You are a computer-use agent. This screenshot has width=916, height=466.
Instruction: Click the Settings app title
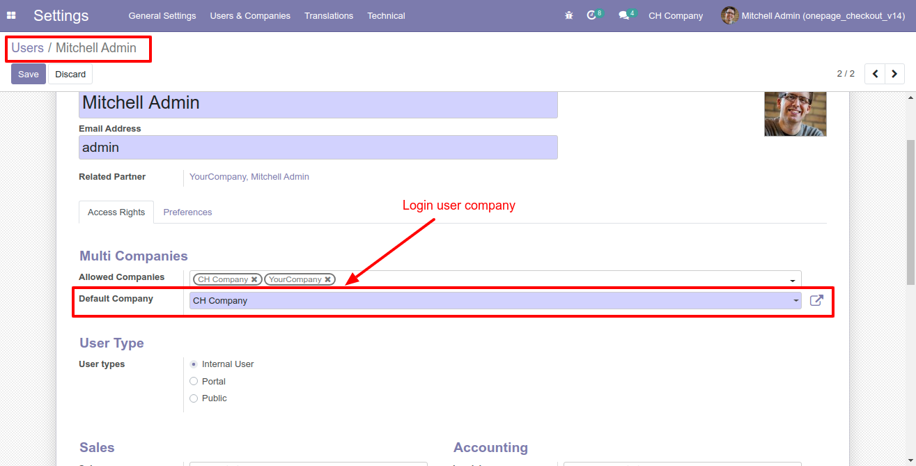[x=61, y=15]
